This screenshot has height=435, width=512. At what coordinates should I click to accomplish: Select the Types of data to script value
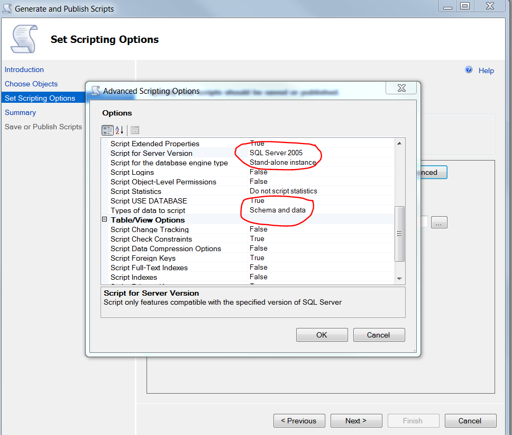[277, 210]
